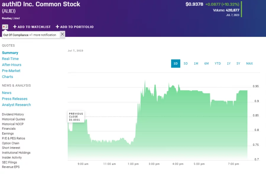View YTD stock performance
This screenshot has height=174, width=266.
(218, 64)
